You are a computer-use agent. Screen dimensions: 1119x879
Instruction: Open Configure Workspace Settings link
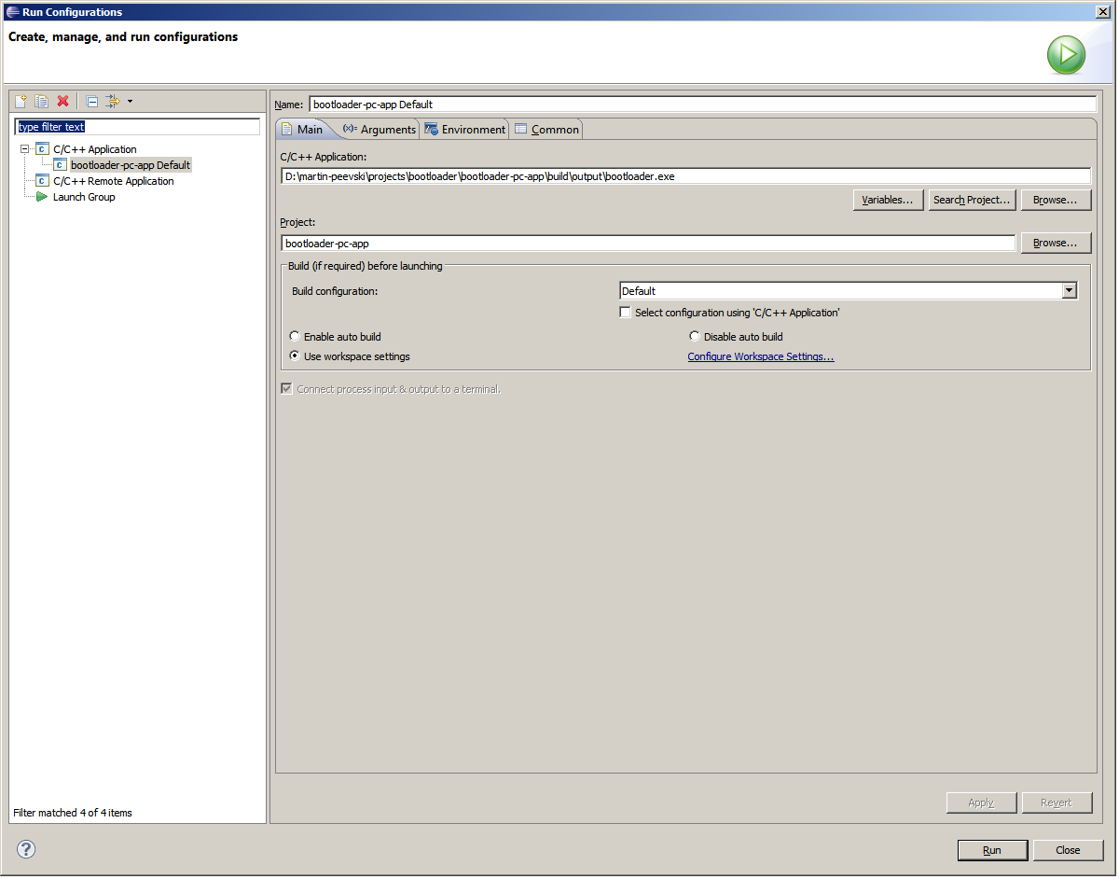[x=761, y=357]
